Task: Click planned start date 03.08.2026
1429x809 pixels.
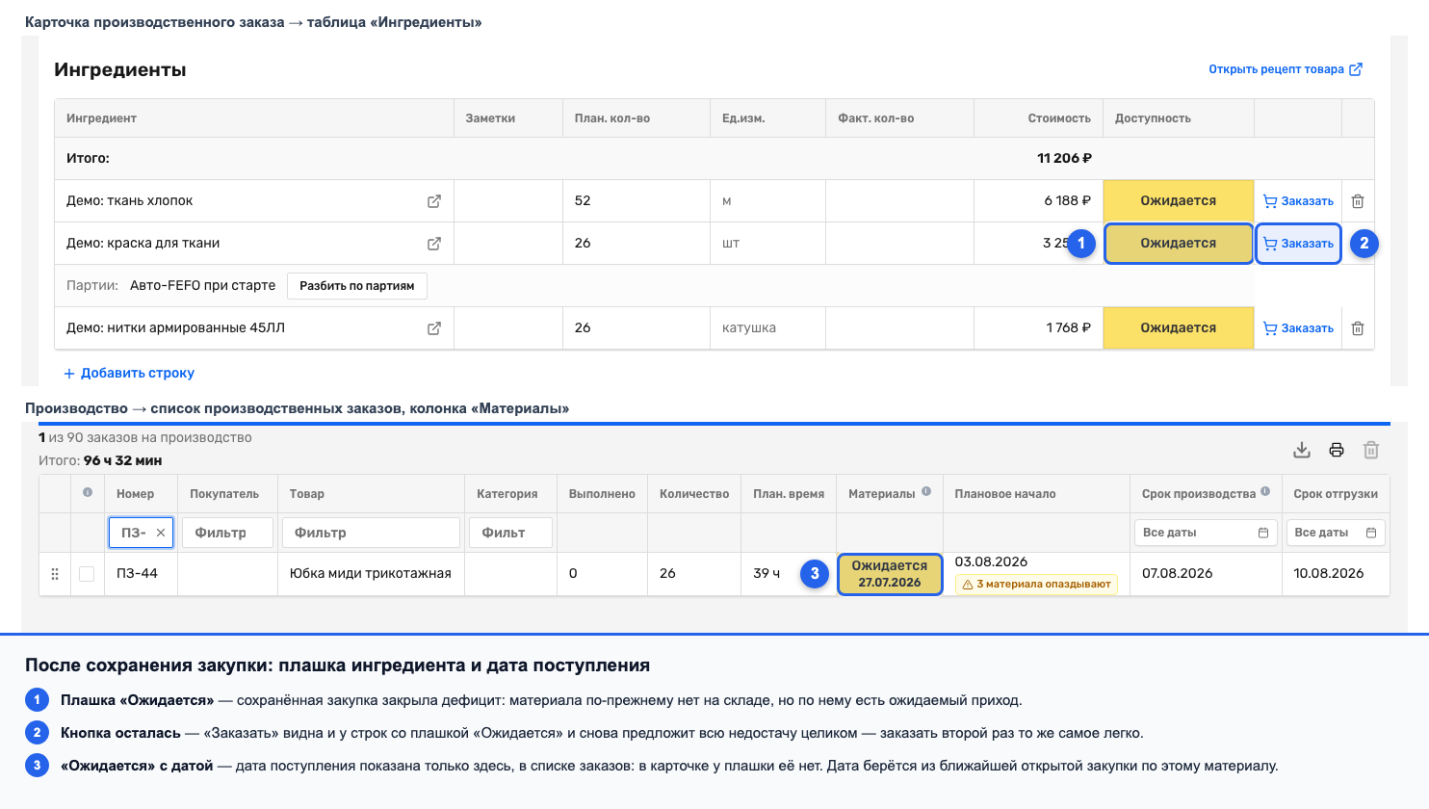Action: [x=991, y=562]
